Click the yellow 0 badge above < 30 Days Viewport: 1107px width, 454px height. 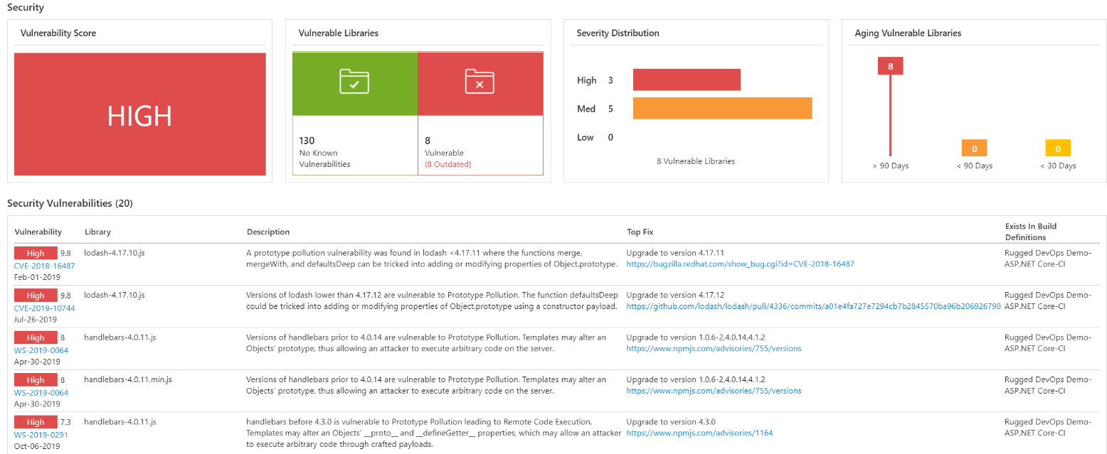[1058, 148]
